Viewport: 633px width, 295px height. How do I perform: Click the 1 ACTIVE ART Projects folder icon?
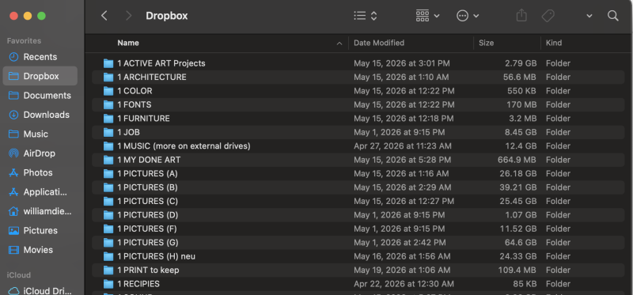pyautogui.click(x=108, y=63)
